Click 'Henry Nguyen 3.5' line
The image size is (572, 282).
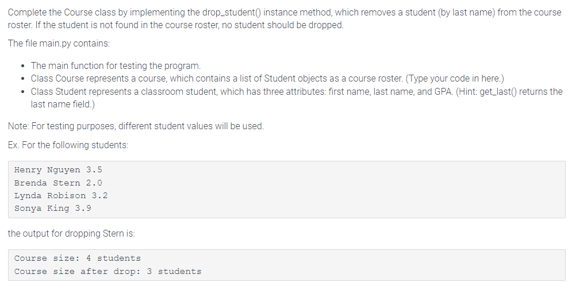58,170
